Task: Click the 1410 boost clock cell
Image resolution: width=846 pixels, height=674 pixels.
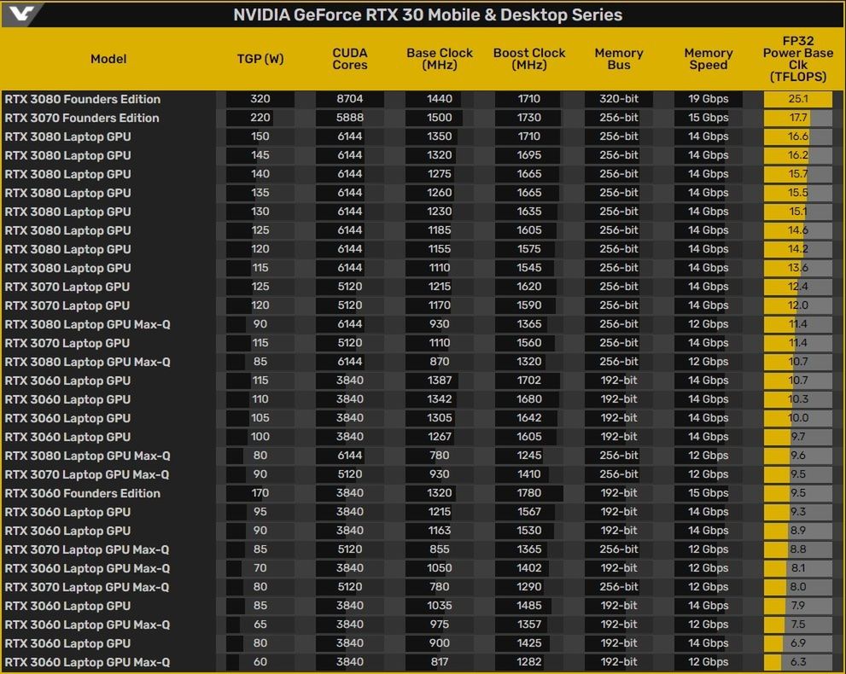Action: pyautogui.click(x=528, y=474)
